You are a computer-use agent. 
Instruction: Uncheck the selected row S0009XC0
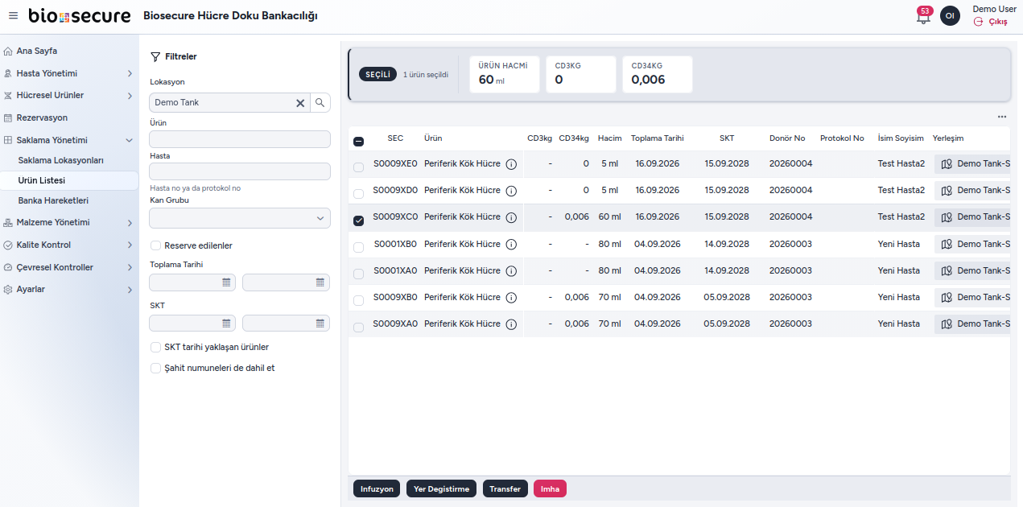coord(358,221)
